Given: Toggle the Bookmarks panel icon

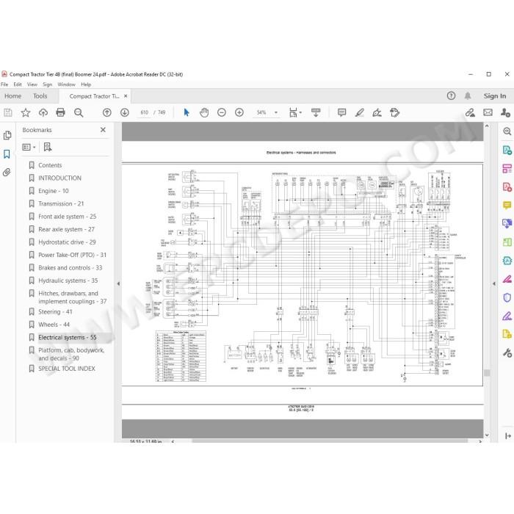Looking at the screenshot, I should 7,154.
